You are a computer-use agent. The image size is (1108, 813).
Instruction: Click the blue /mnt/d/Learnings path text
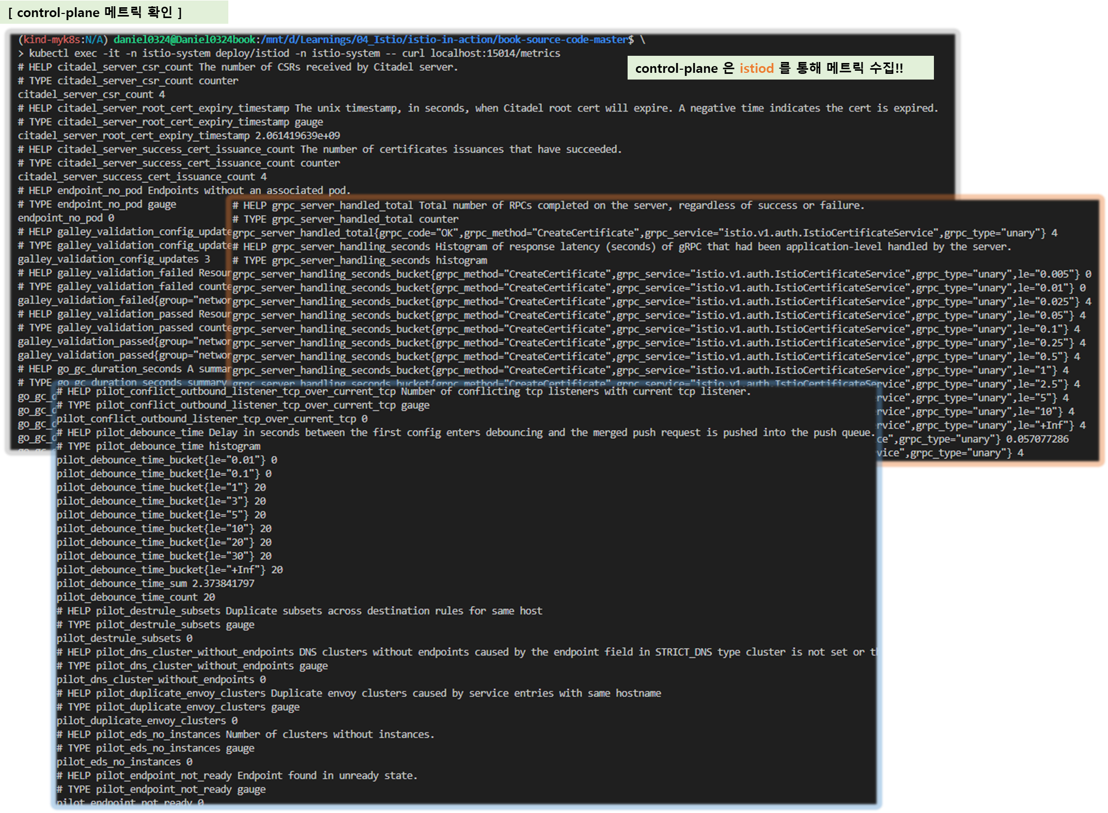[444, 40]
